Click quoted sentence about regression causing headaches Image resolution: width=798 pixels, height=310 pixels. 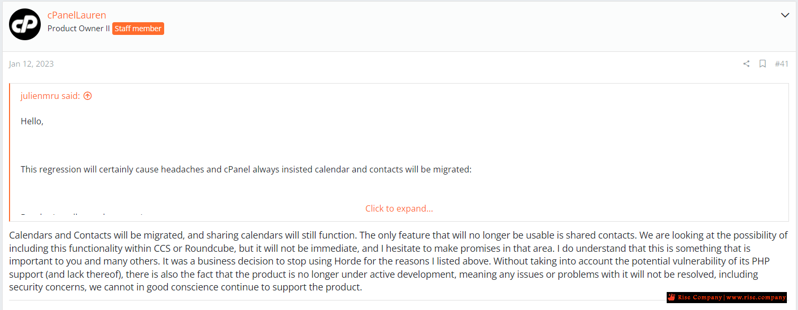point(246,170)
